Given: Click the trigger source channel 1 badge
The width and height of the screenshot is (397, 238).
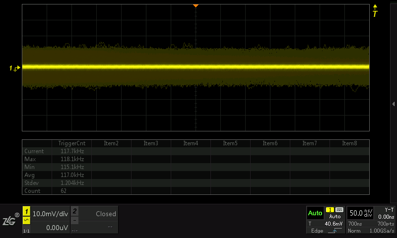Looking at the screenshot, I should pyautogui.click(x=330, y=210).
